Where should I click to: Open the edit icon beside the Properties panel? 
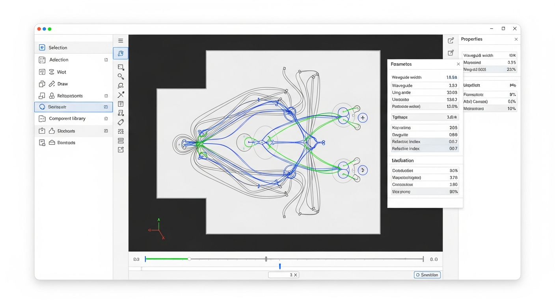coord(451,40)
